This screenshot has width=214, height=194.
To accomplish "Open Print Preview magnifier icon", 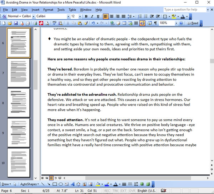I will pyautogui.click(x=47, y=23).
